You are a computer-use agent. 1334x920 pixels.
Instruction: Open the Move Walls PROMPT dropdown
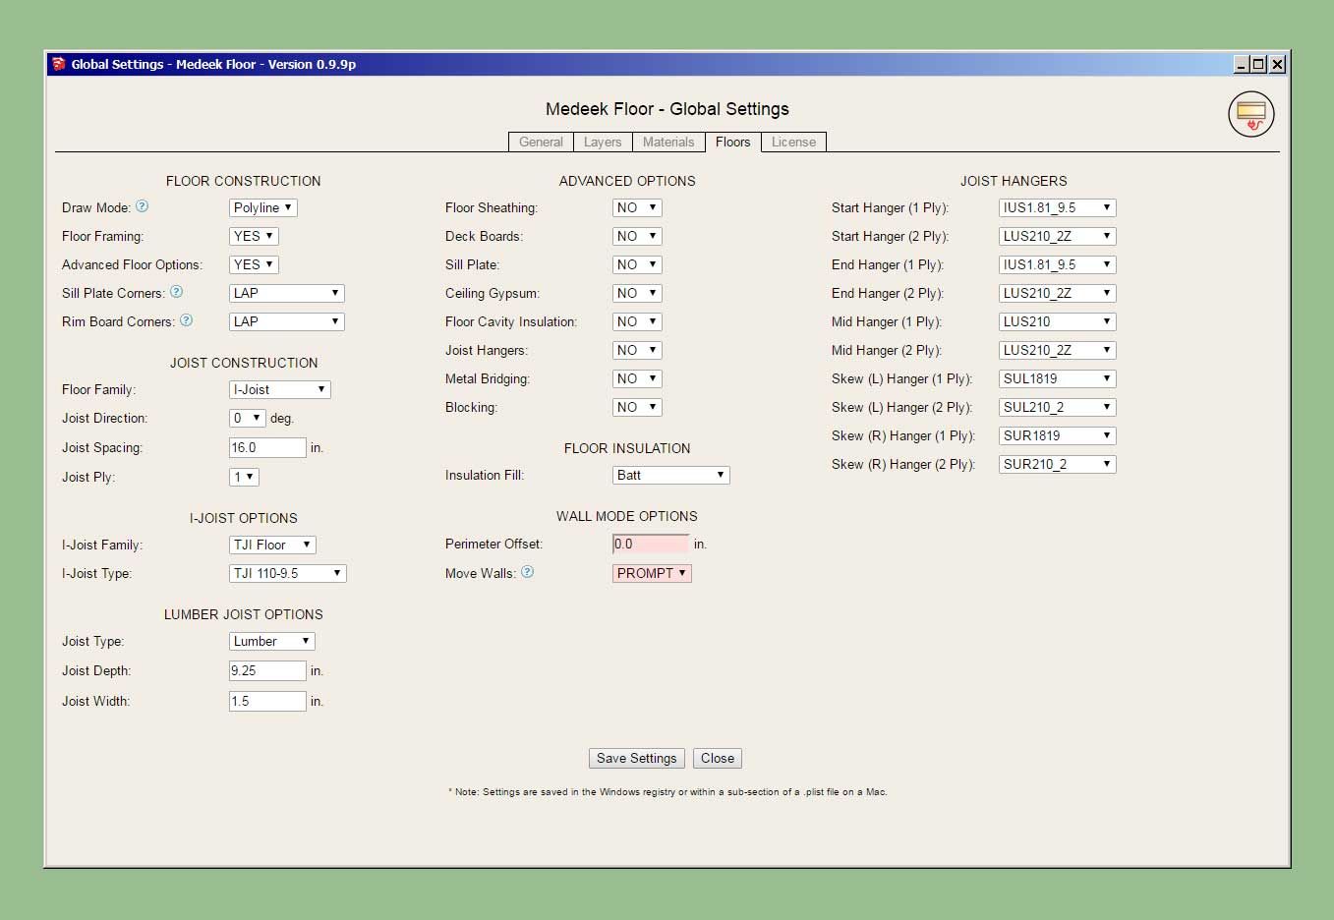coord(652,573)
